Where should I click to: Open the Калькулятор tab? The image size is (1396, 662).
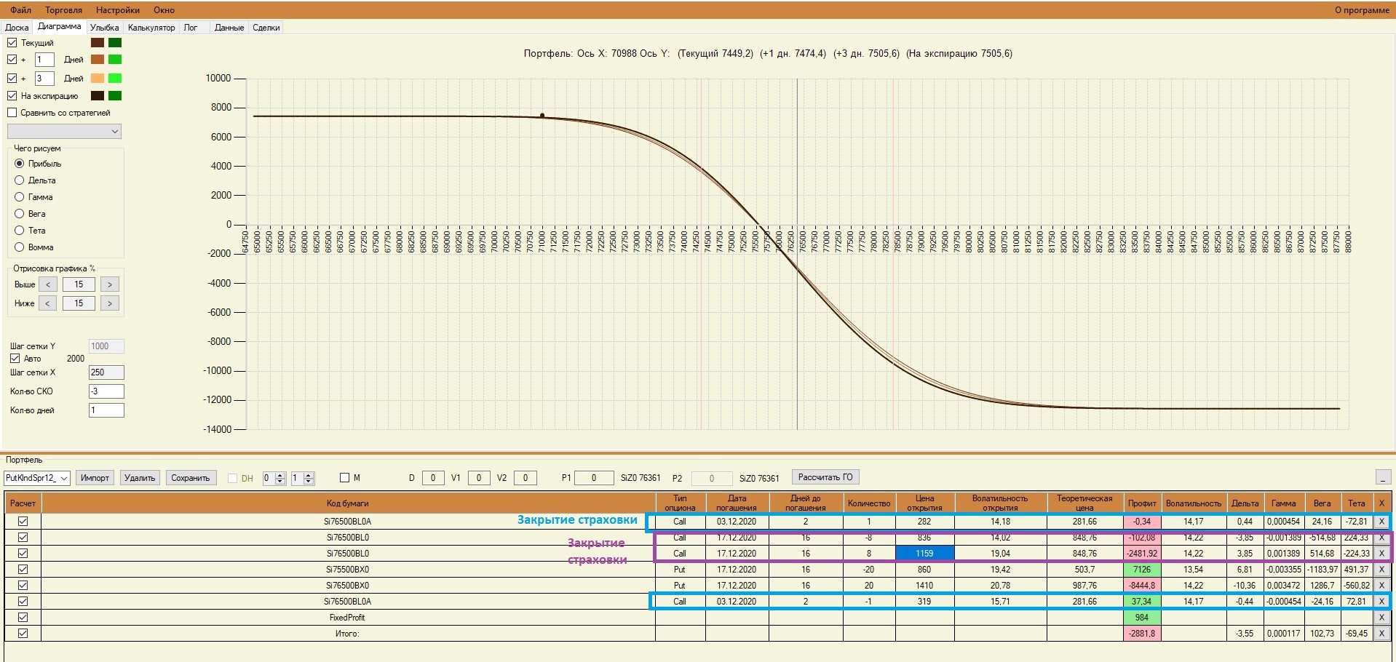point(151,28)
